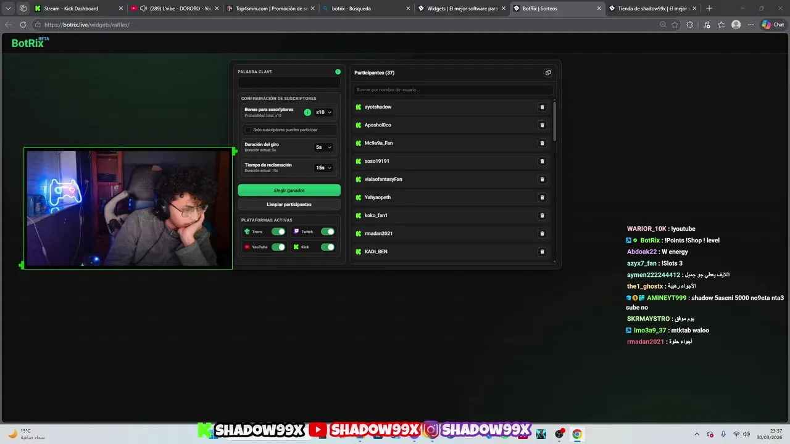Go back with the browser back arrow
This screenshot has width=790, height=444.
point(8,25)
